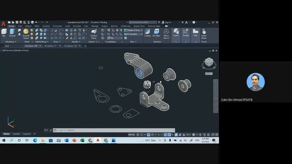Open the View panel button
292x164 pixels.
[x=195, y=33]
